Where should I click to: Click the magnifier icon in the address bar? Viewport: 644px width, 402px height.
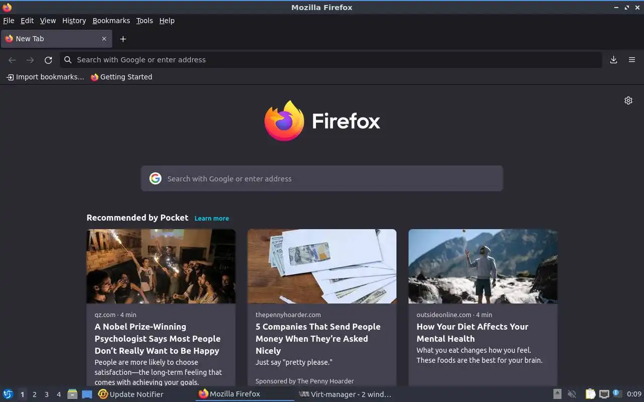68,60
